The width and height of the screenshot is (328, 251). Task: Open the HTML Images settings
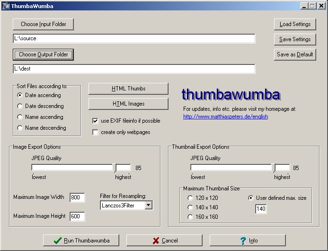[x=128, y=104]
